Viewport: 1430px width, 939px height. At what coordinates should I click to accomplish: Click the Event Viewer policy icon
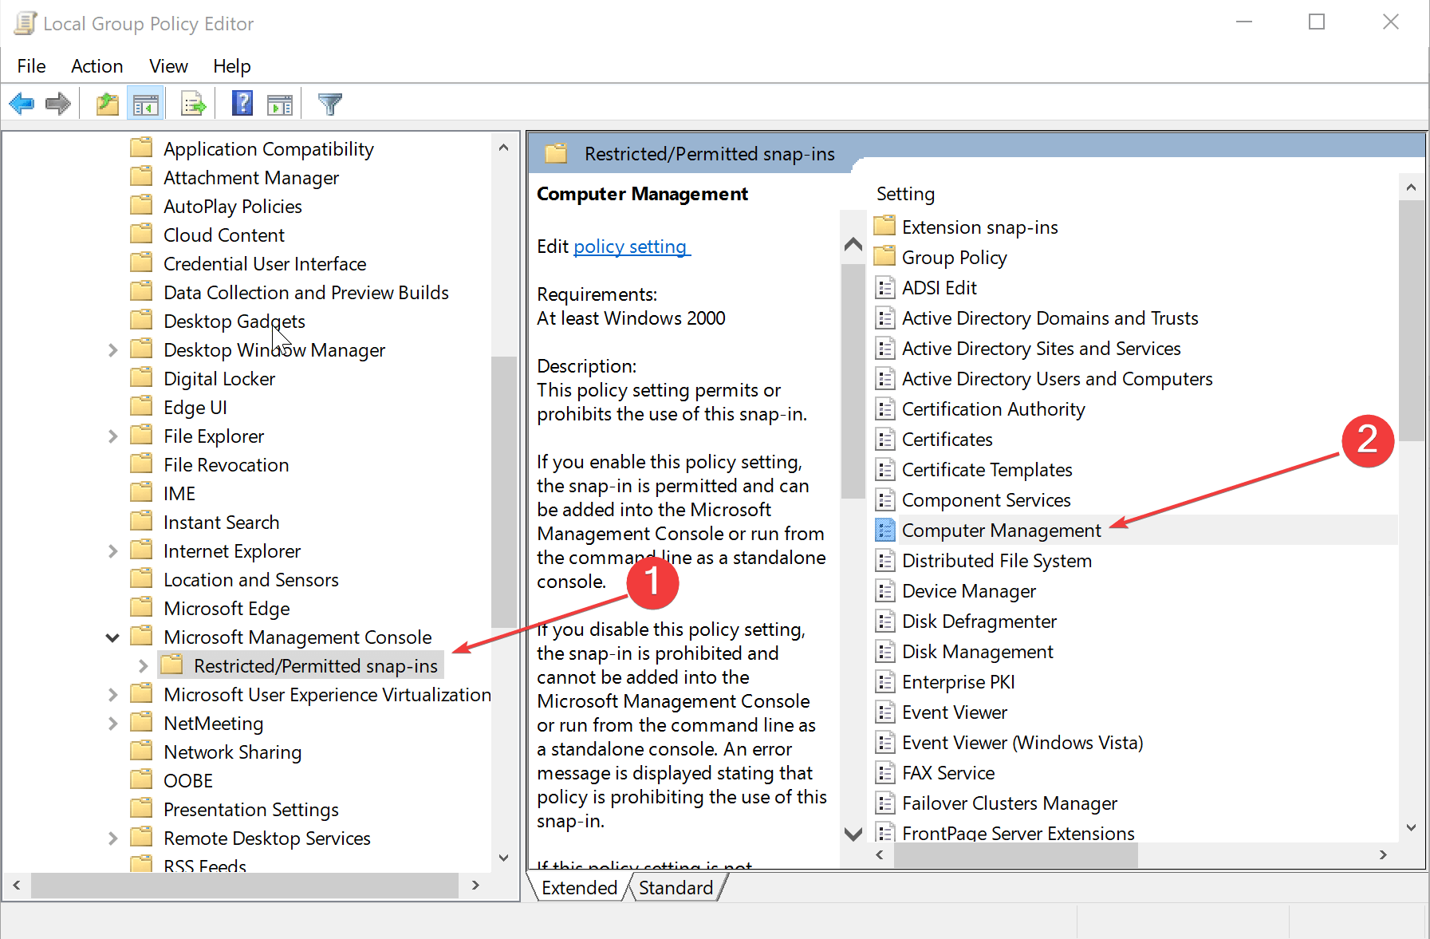coord(884,712)
